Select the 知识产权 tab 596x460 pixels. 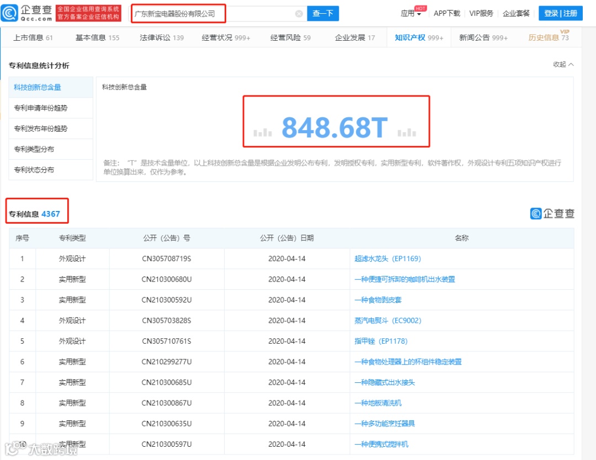coord(419,37)
